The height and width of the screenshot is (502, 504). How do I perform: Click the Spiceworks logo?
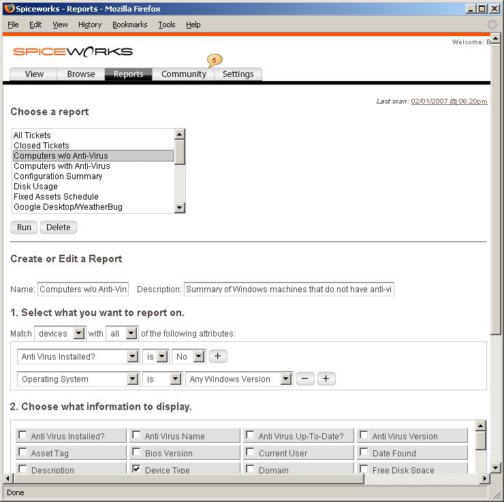[x=73, y=52]
